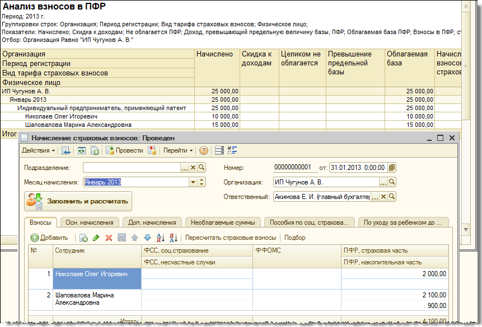Image resolution: width=482 pixels, height=327 pixels.
Task: Sort rows descending with Z-A icon
Action: pos(173,238)
